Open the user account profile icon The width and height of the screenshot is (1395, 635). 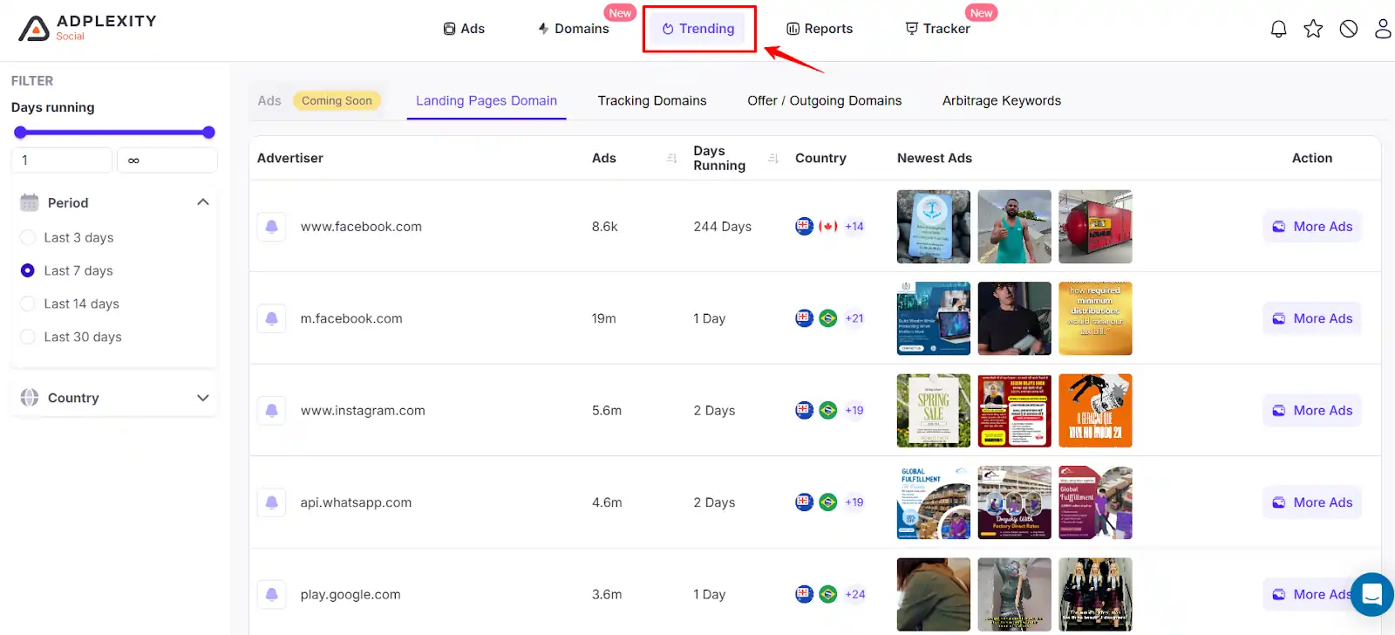click(1383, 29)
